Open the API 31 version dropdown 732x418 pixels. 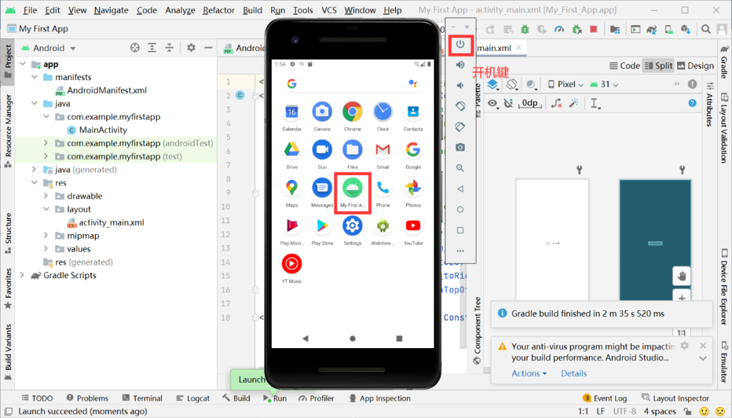604,84
